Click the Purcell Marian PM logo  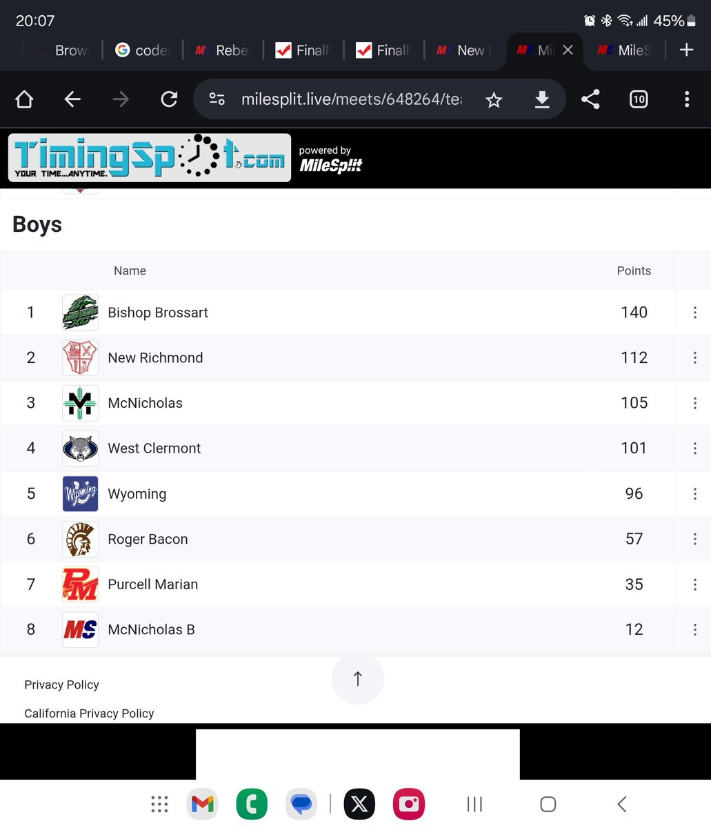[x=80, y=584]
